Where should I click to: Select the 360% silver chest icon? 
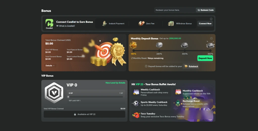(211, 45)
